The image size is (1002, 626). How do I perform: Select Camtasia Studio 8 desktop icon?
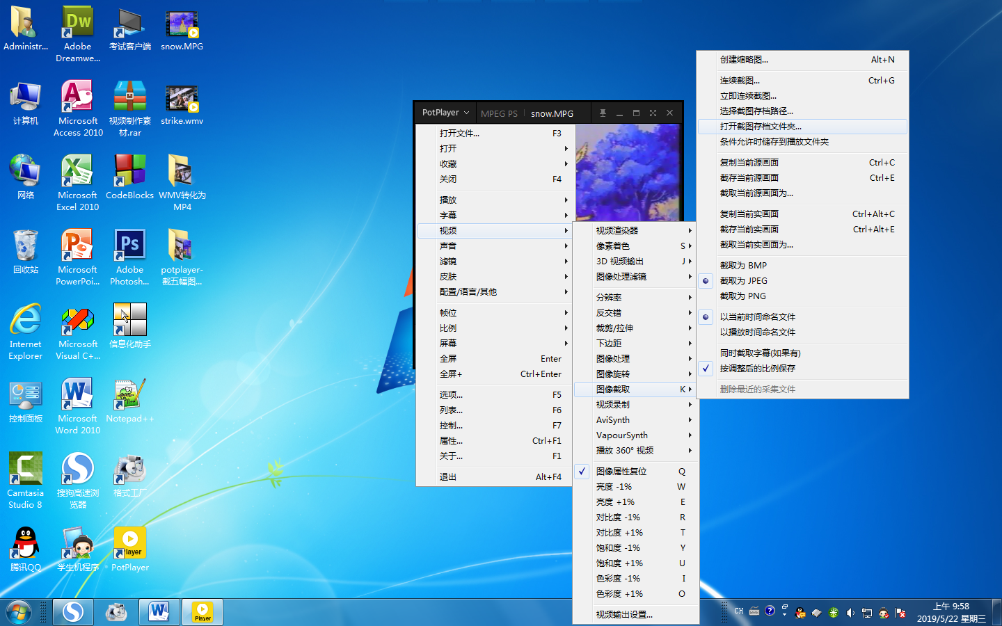pos(26,481)
